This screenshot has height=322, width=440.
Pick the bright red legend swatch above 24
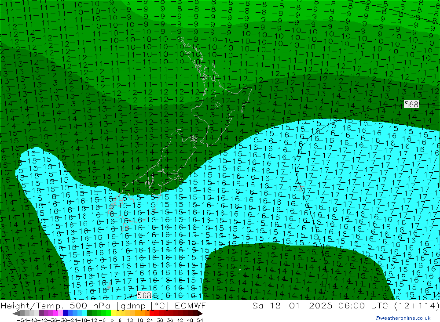point(152,313)
